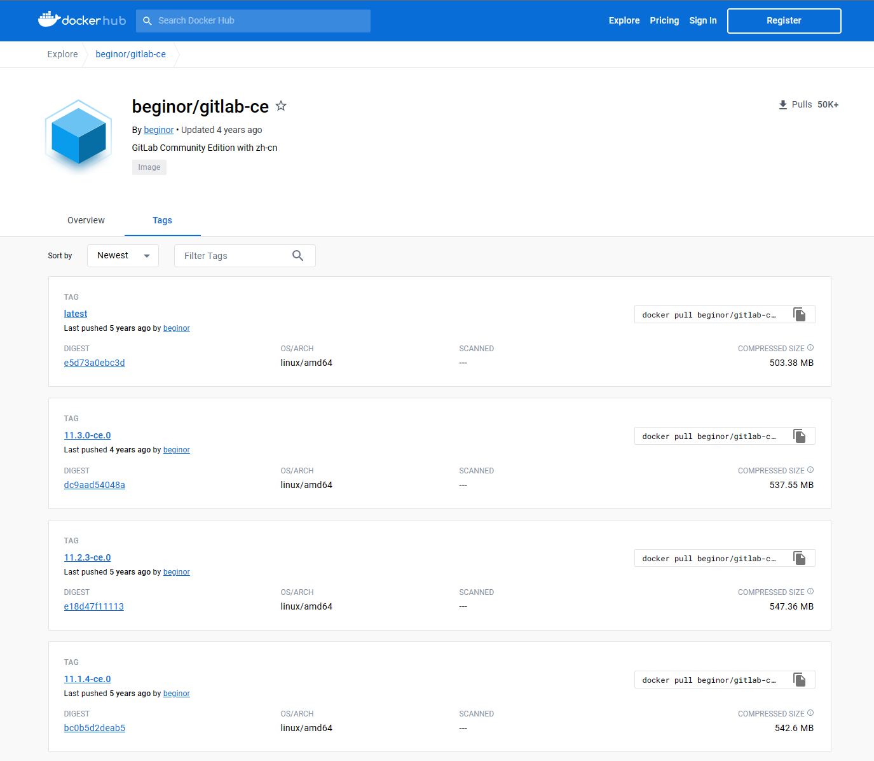Click the beginor/gitlab-ce page title
Screen dimensions: 874x761
[x=200, y=106]
